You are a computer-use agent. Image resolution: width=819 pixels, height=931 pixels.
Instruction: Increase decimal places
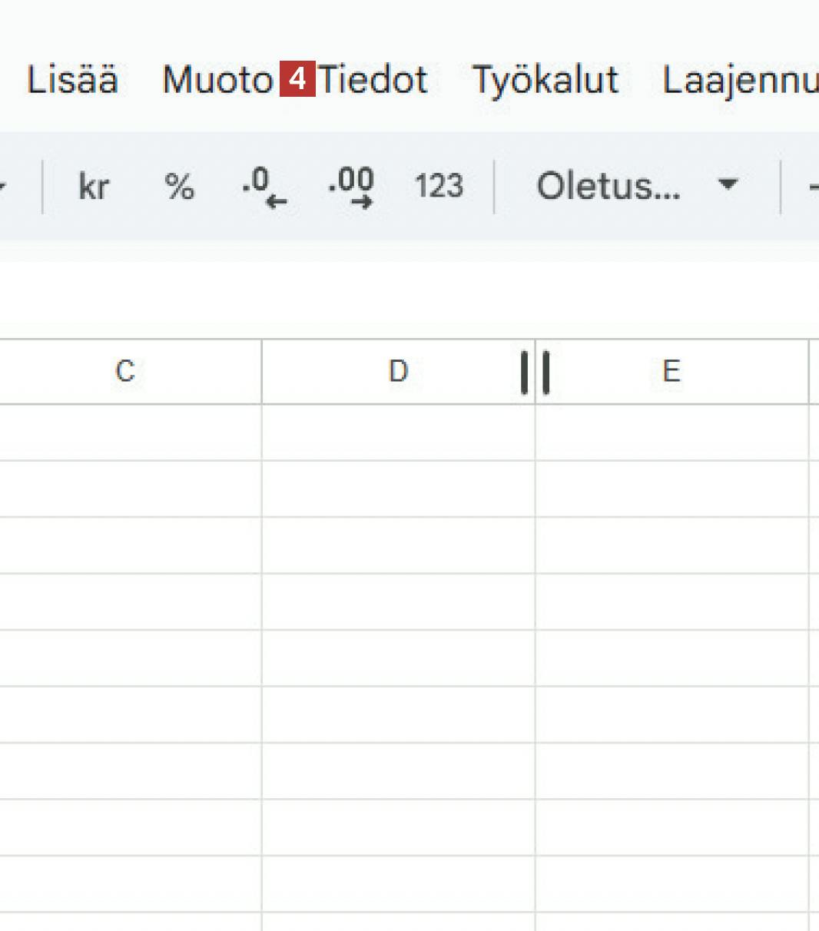(x=351, y=187)
